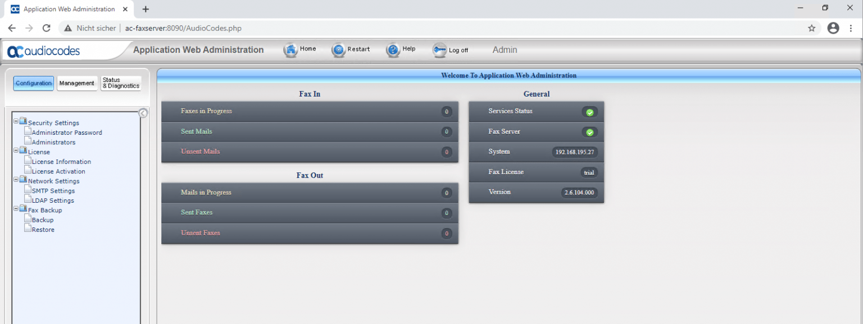Click the Log off key icon
This screenshot has width=863, height=324.
pos(439,49)
